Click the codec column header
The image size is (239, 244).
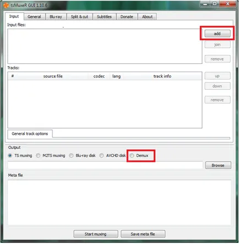(x=99, y=76)
